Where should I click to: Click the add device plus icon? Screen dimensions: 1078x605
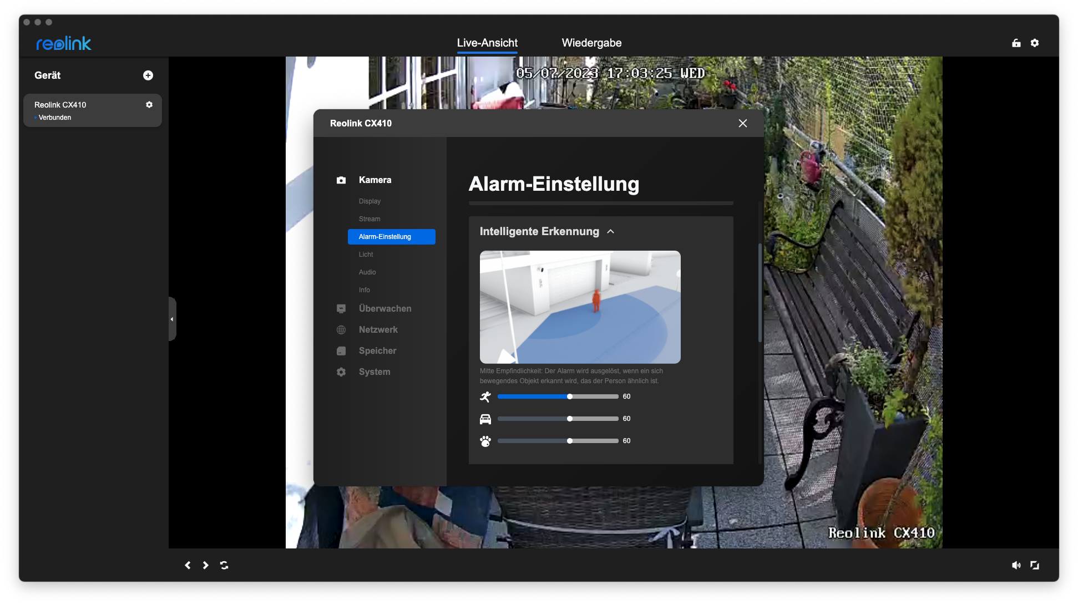148,75
